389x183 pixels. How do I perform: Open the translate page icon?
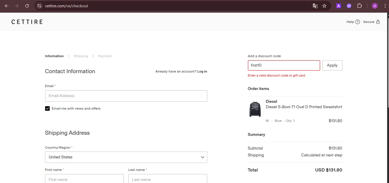[x=315, y=6]
